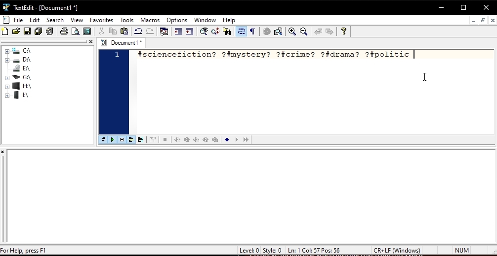Click the 'NUM' status bar indicator

[461, 251]
